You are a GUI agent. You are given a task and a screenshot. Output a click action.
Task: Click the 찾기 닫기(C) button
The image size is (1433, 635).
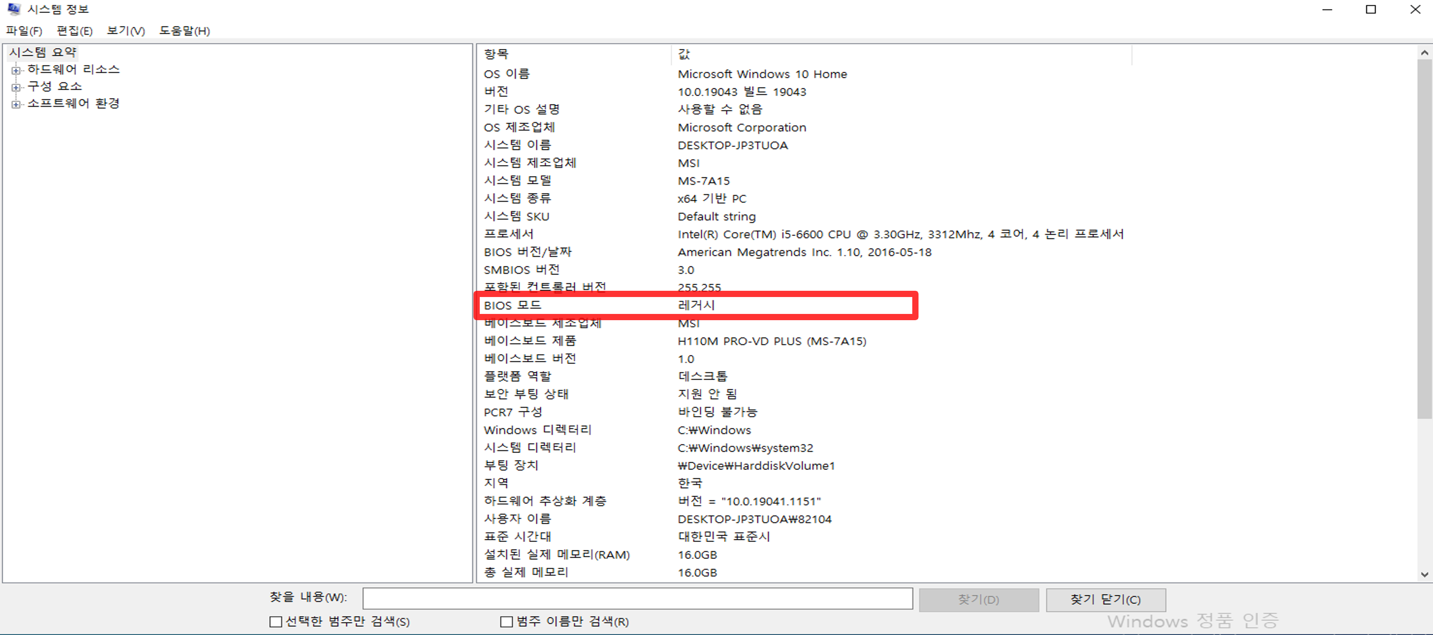coord(1105,599)
